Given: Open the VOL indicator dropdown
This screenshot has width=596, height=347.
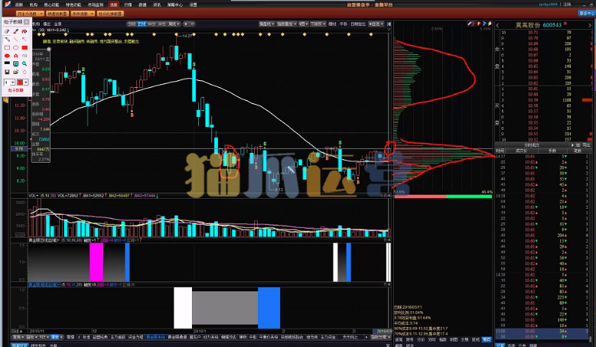Looking at the screenshot, I should coord(34,196).
